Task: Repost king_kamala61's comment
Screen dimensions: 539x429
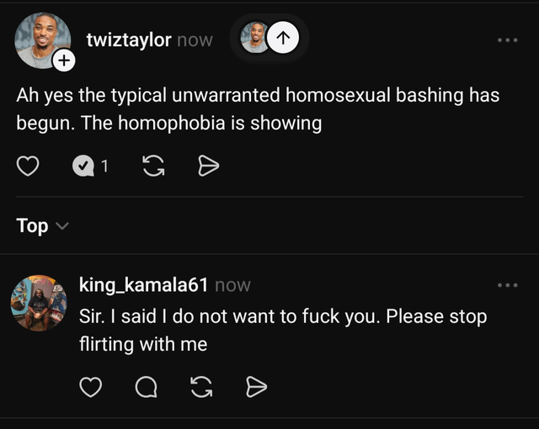Action: tap(200, 386)
